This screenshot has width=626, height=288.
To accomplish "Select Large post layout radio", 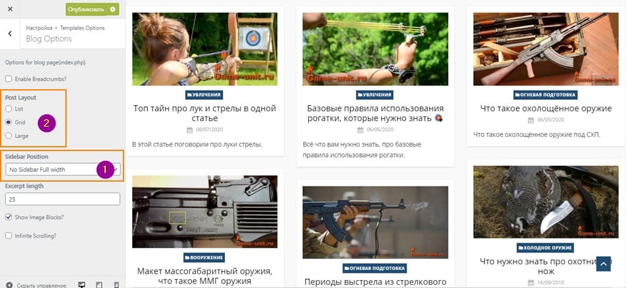I will (x=9, y=136).
